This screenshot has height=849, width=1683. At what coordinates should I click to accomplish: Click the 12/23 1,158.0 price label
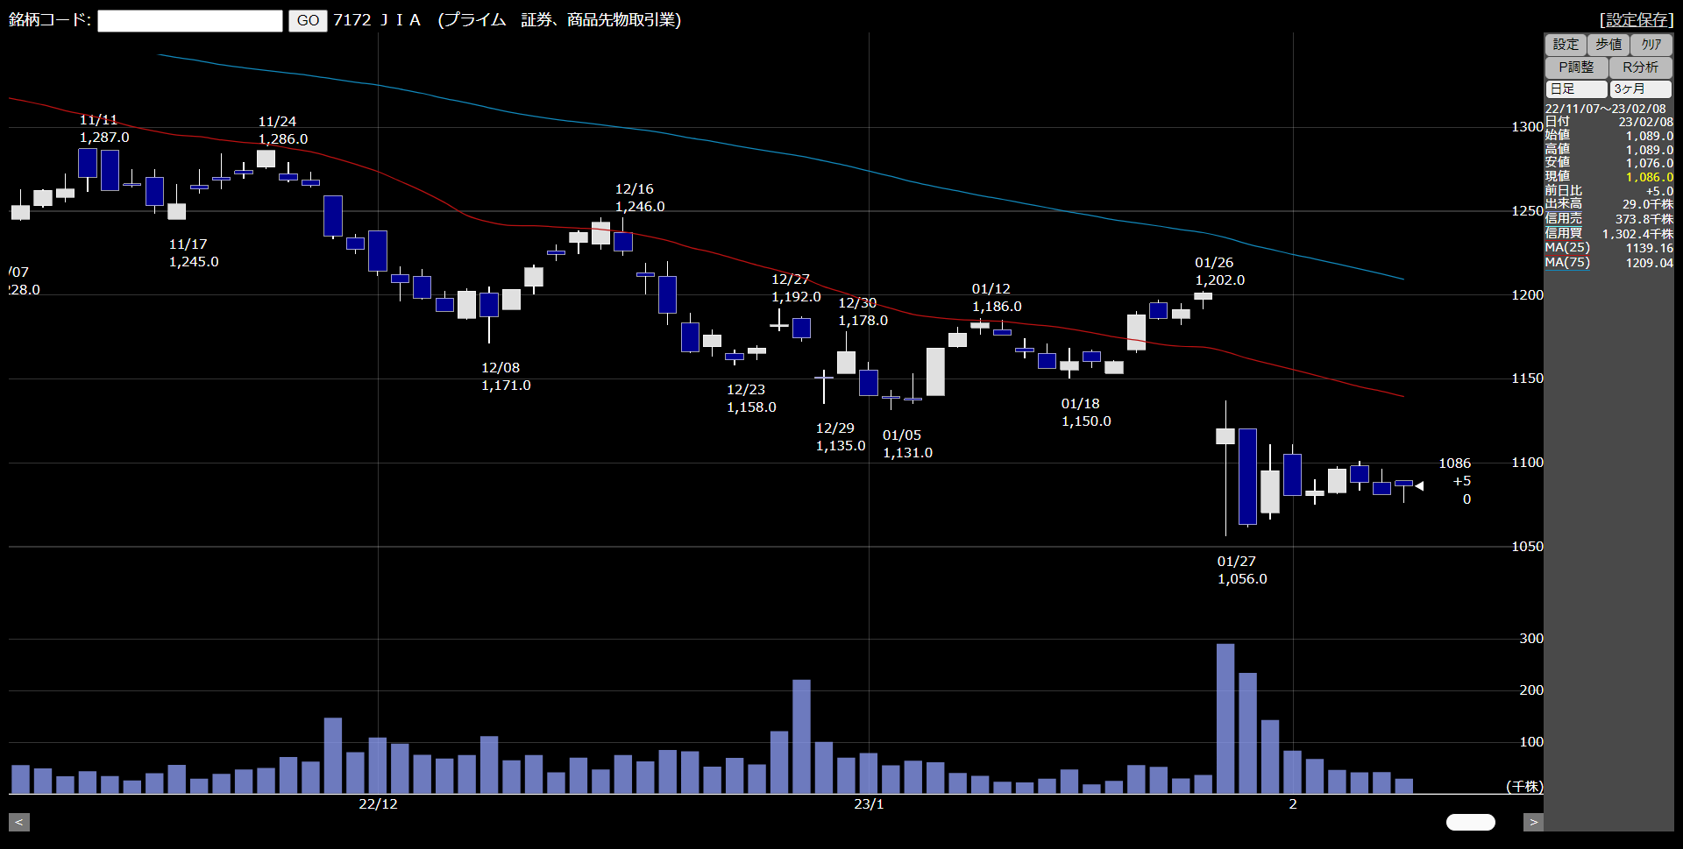(751, 399)
